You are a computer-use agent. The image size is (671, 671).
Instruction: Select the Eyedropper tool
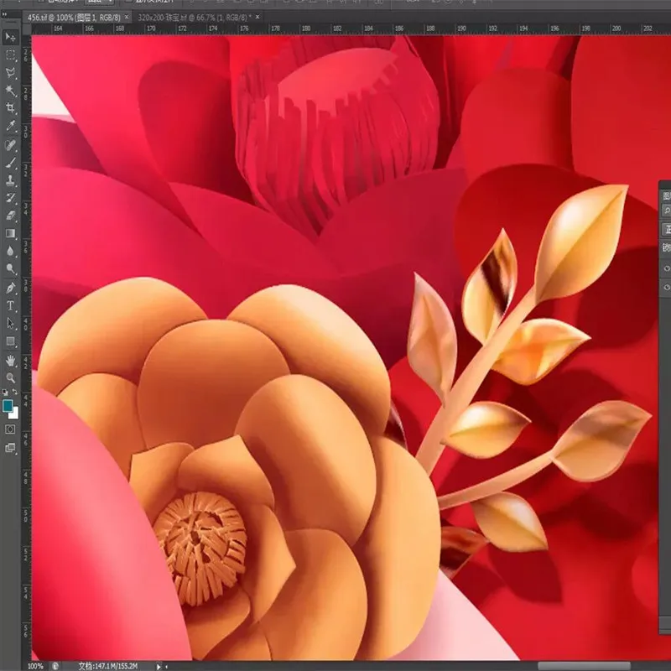click(11, 126)
